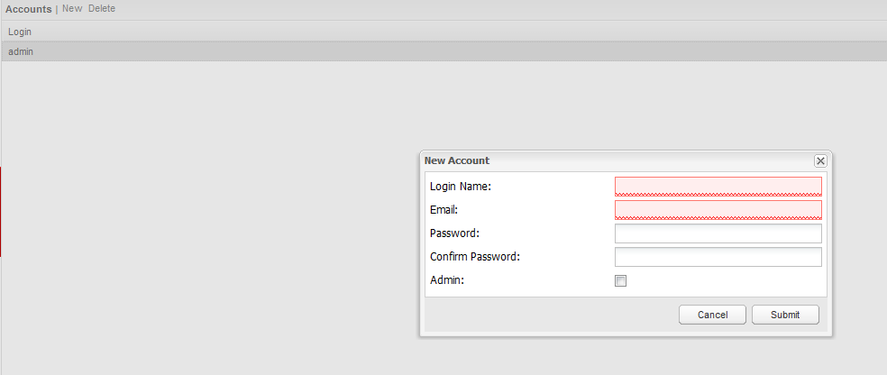The image size is (887, 375).
Task: Focus the Password input field
Action: [718, 233]
